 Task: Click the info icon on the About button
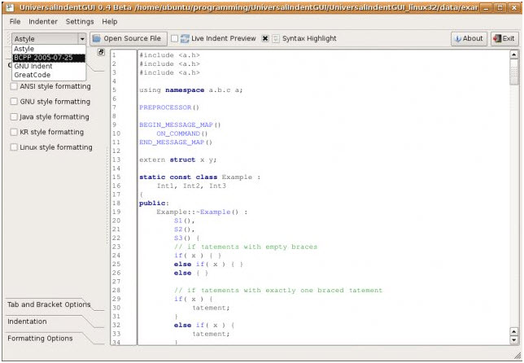click(458, 39)
